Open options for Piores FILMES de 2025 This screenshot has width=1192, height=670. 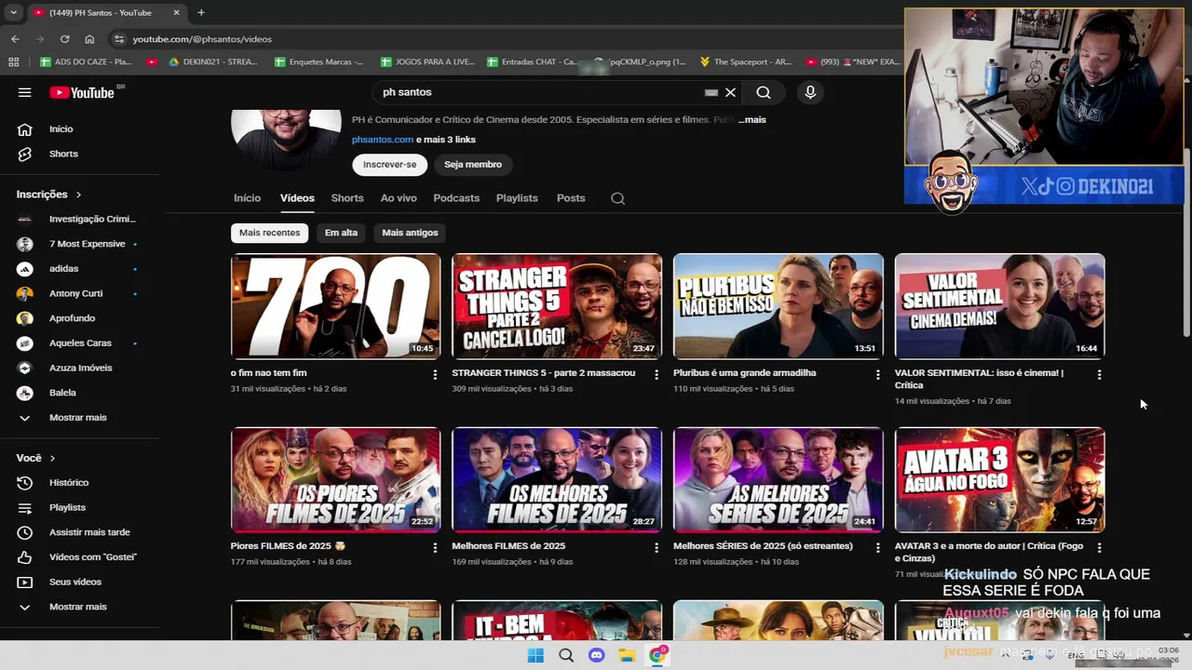[435, 547]
